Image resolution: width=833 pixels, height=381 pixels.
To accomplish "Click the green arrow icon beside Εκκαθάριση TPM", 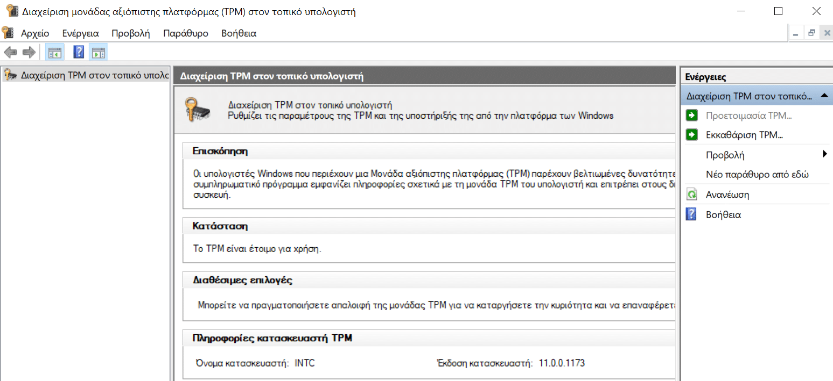I will coord(691,135).
